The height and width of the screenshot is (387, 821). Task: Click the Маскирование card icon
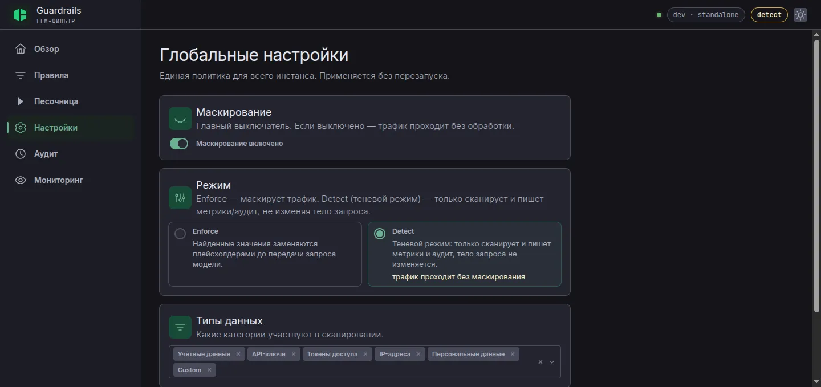pyautogui.click(x=180, y=119)
